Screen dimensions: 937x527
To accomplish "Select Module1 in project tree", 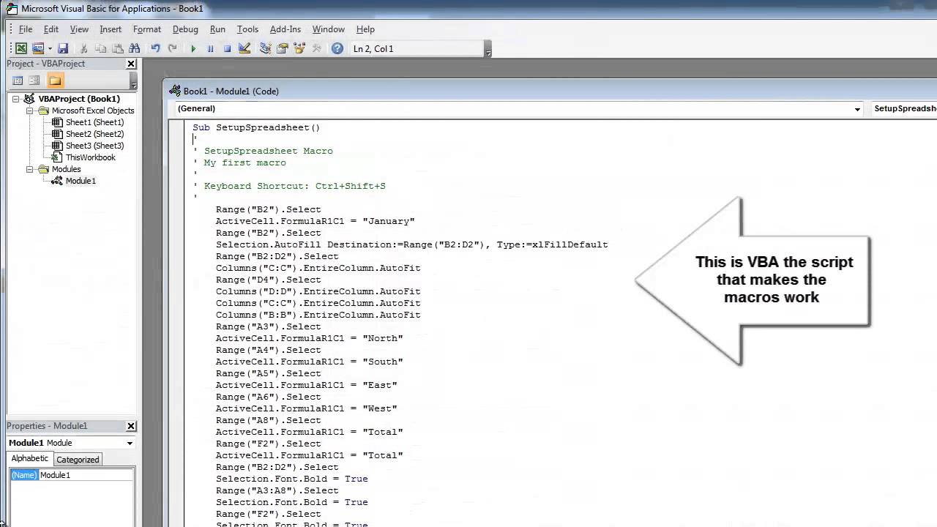I will [81, 181].
